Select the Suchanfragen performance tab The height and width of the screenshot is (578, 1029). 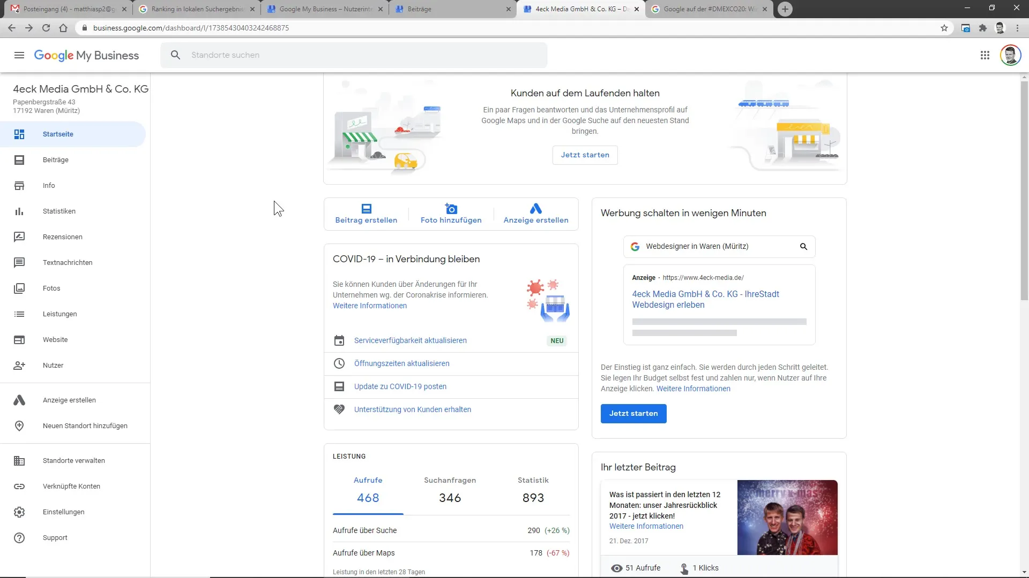tap(450, 490)
